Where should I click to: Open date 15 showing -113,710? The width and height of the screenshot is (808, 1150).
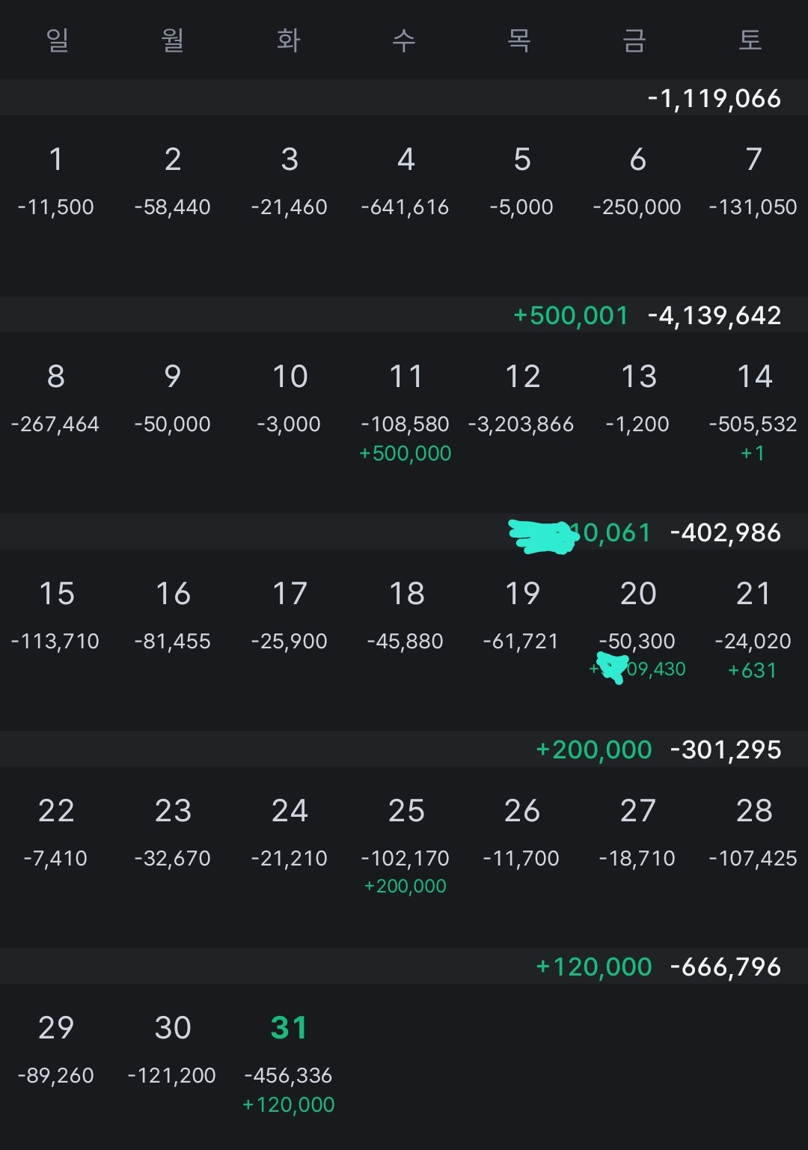point(56,594)
